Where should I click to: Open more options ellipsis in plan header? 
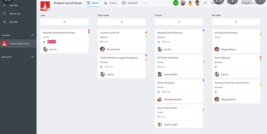click(145, 3)
